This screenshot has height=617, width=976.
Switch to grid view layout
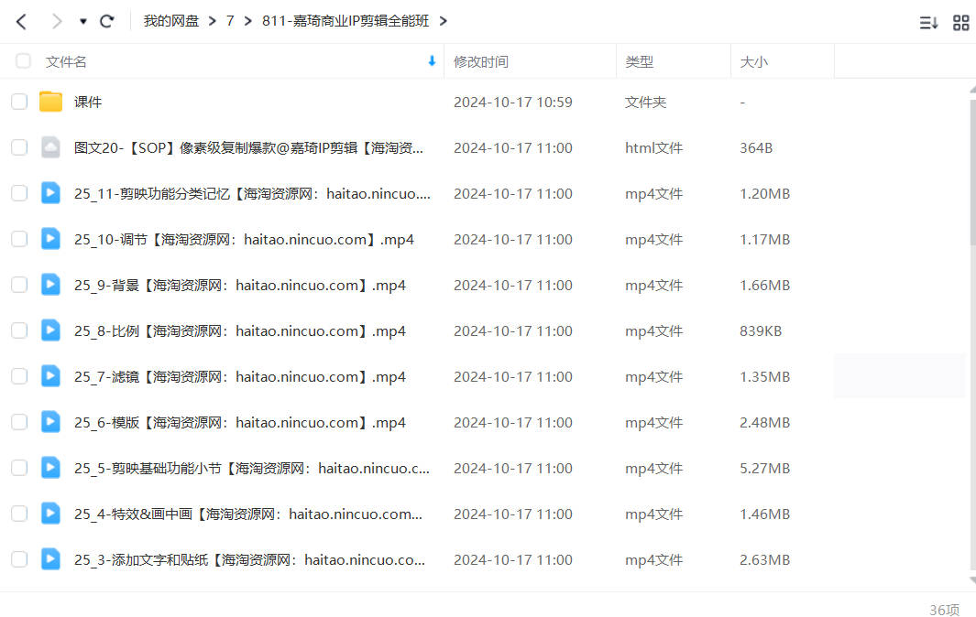961,23
